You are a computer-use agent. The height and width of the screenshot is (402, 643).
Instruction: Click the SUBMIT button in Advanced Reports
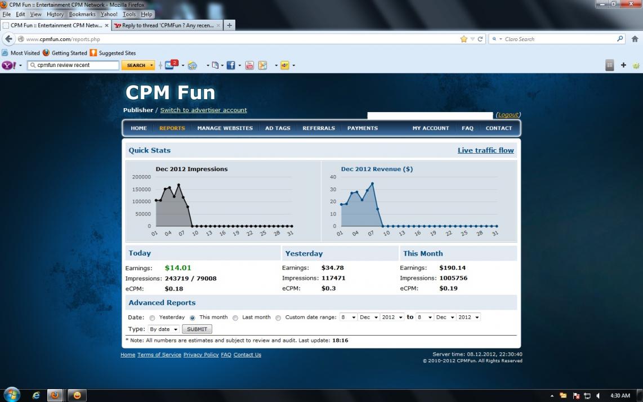(x=197, y=329)
